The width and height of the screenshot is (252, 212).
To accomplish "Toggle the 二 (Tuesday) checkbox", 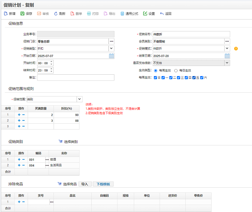I will (x=171, y=78).
